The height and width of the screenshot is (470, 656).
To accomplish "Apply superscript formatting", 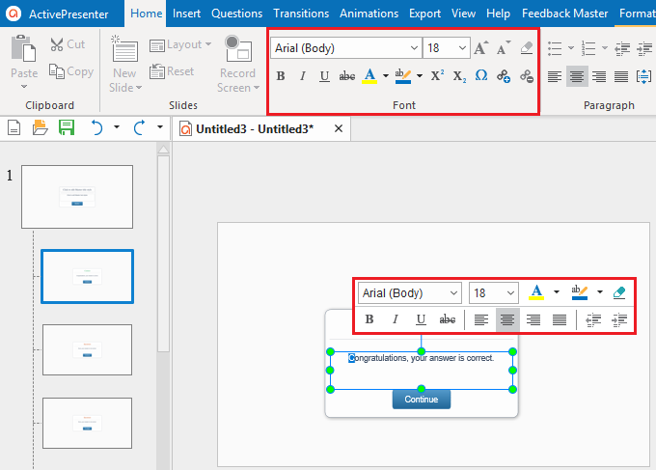I will 437,75.
